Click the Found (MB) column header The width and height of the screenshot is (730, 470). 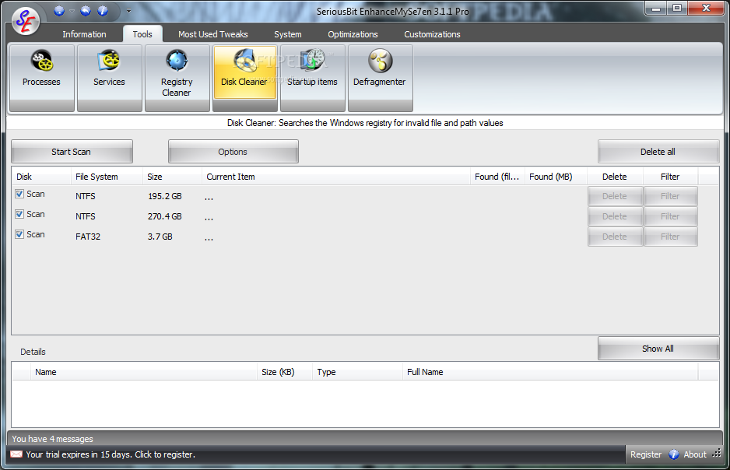coord(556,177)
